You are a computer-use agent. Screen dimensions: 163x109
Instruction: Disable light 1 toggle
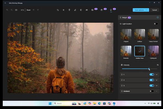click(x=152, y=74)
